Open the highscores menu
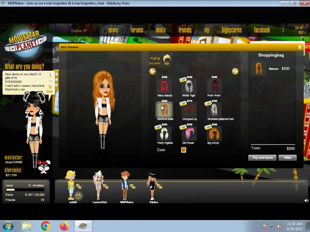Image resolution: width=310 pixels, height=232 pixels. tap(232, 30)
